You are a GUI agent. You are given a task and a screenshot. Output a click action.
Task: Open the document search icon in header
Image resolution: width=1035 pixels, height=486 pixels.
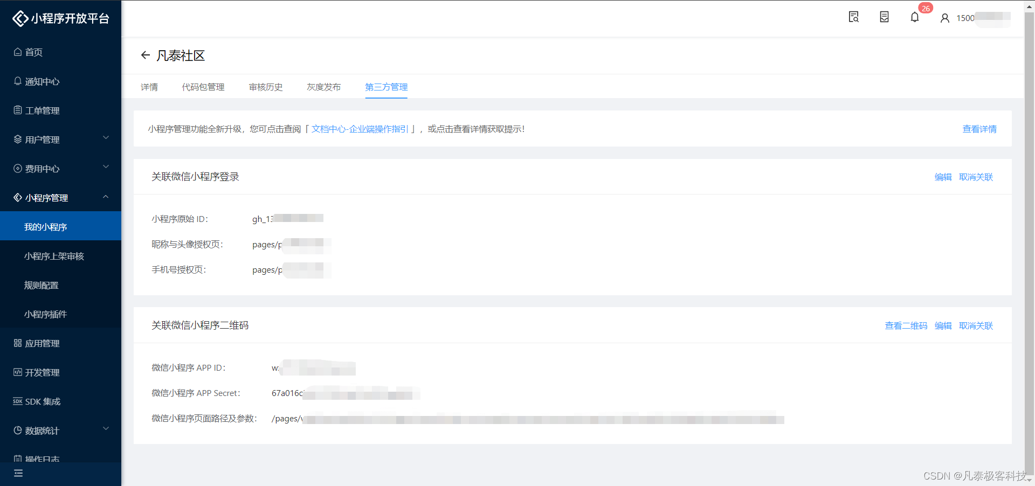[x=853, y=17]
